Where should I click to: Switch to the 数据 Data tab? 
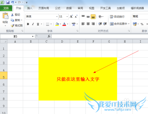[x=69, y=8]
